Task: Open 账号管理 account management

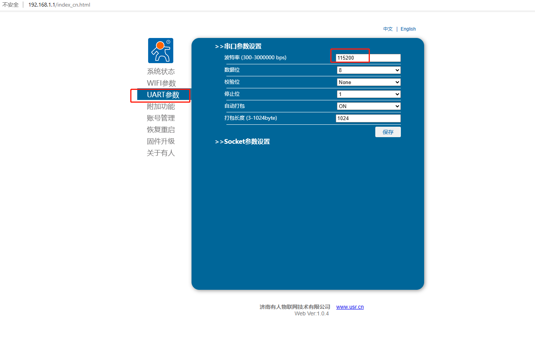Action: [x=160, y=118]
